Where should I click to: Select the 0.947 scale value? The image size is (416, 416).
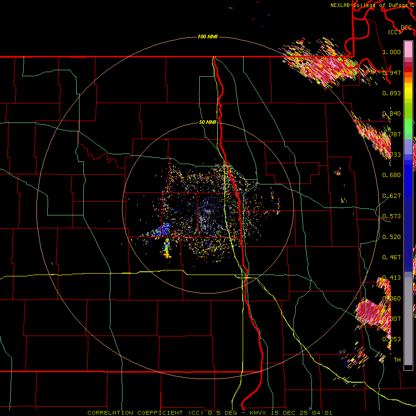click(392, 73)
